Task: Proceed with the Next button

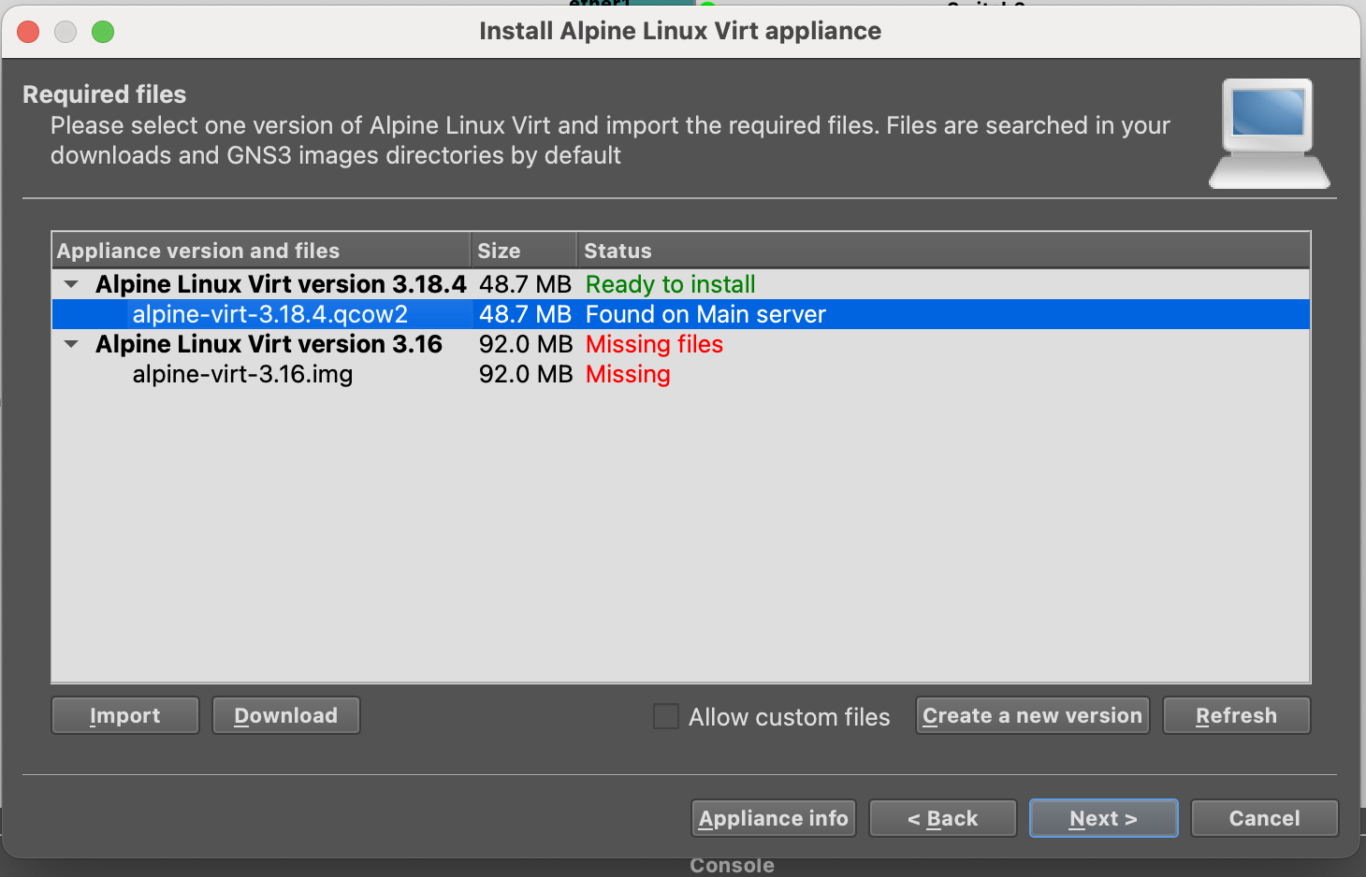Action: tap(1103, 818)
